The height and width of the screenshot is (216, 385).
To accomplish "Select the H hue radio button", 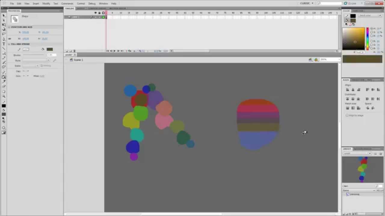I will (372, 28).
